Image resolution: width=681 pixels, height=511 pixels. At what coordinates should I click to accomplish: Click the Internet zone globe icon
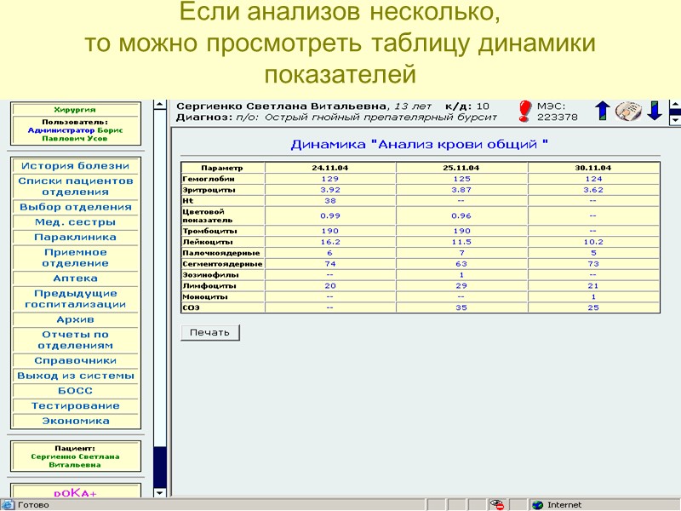pos(538,505)
